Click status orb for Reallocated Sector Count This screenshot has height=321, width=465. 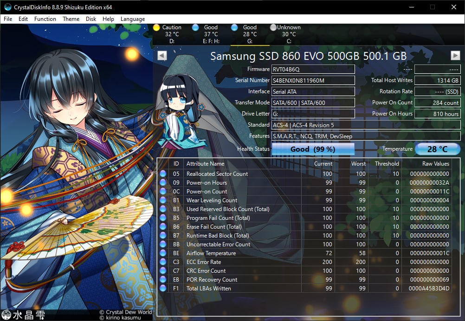163,173
